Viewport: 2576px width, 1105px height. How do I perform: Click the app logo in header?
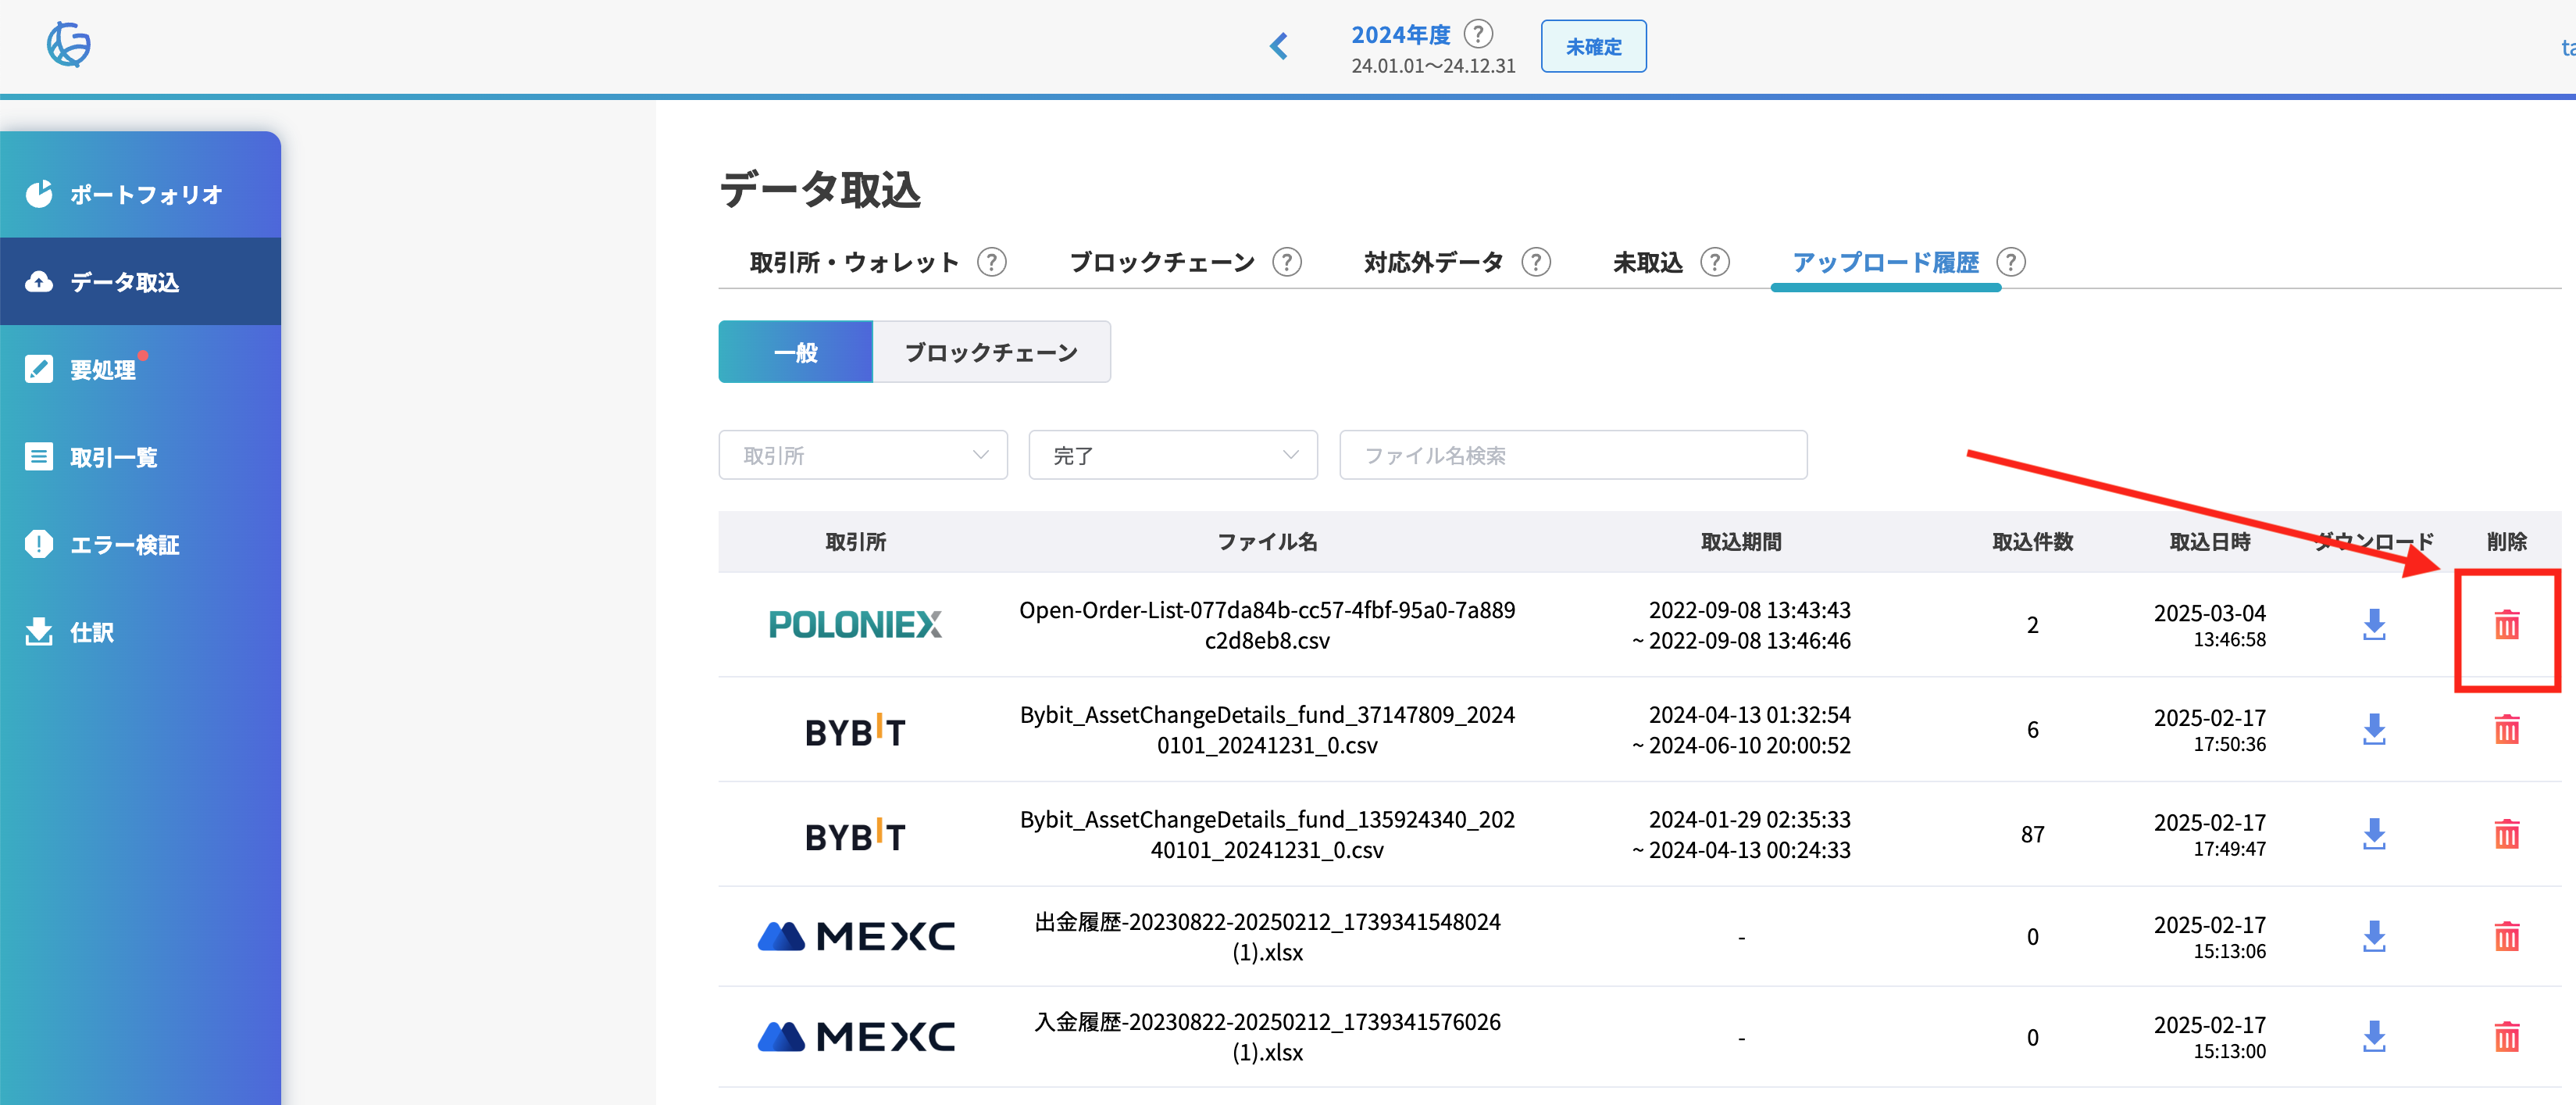point(68,45)
